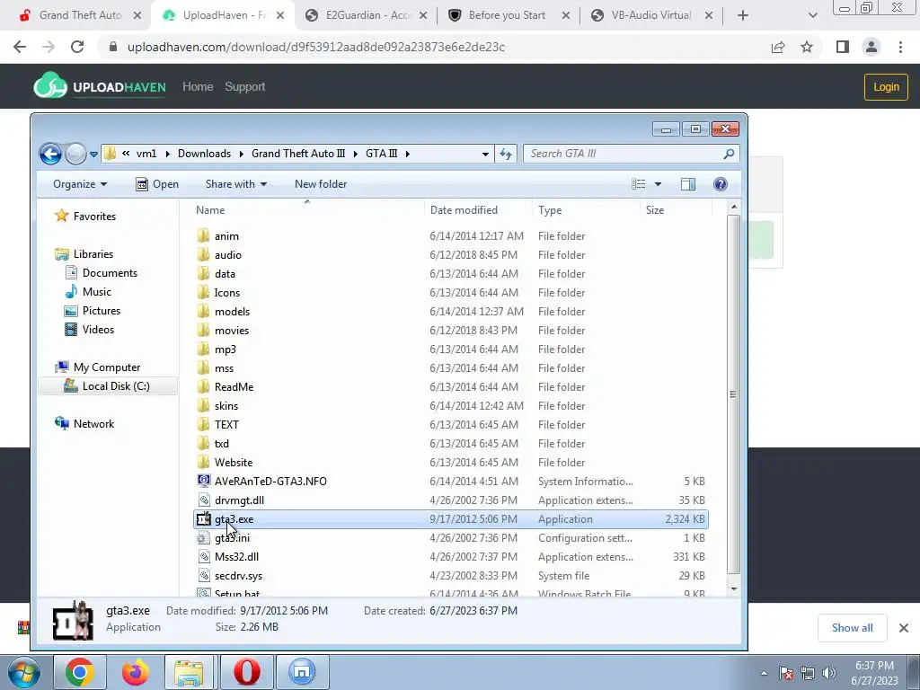Switch to the Before you Start tab

pyautogui.click(x=507, y=15)
